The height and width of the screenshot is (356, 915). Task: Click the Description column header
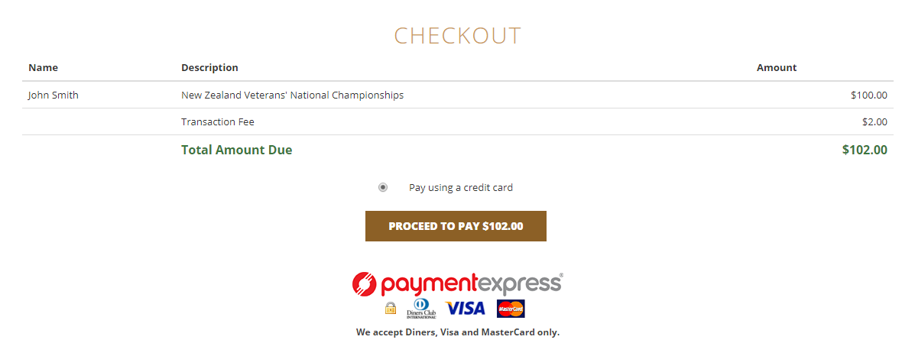[x=209, y=68]
